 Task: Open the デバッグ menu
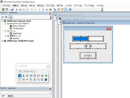[x=50, y=6]
